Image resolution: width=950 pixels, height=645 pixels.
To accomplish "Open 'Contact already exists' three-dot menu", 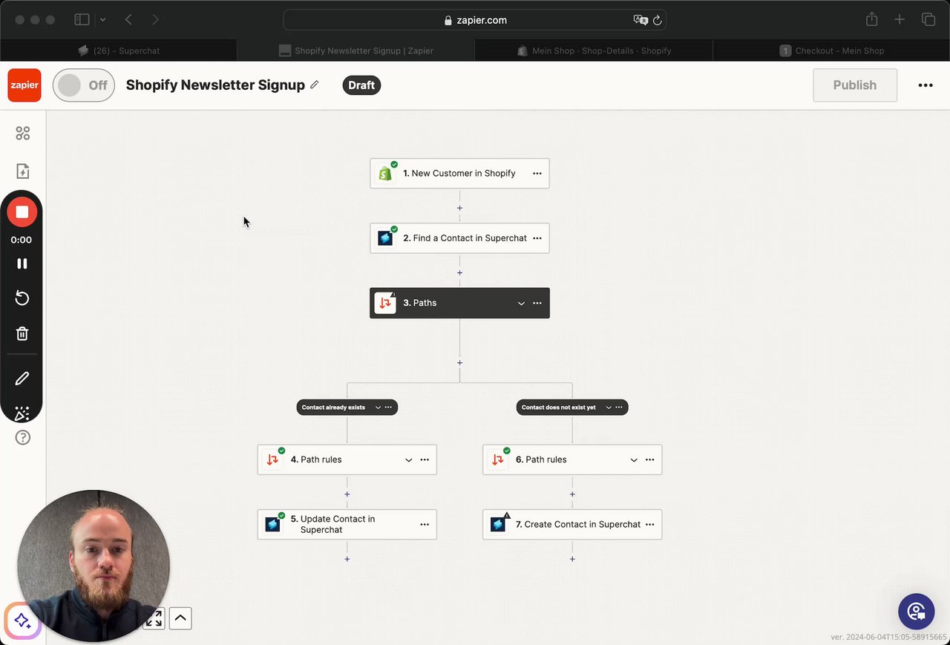I will [388, 407].
